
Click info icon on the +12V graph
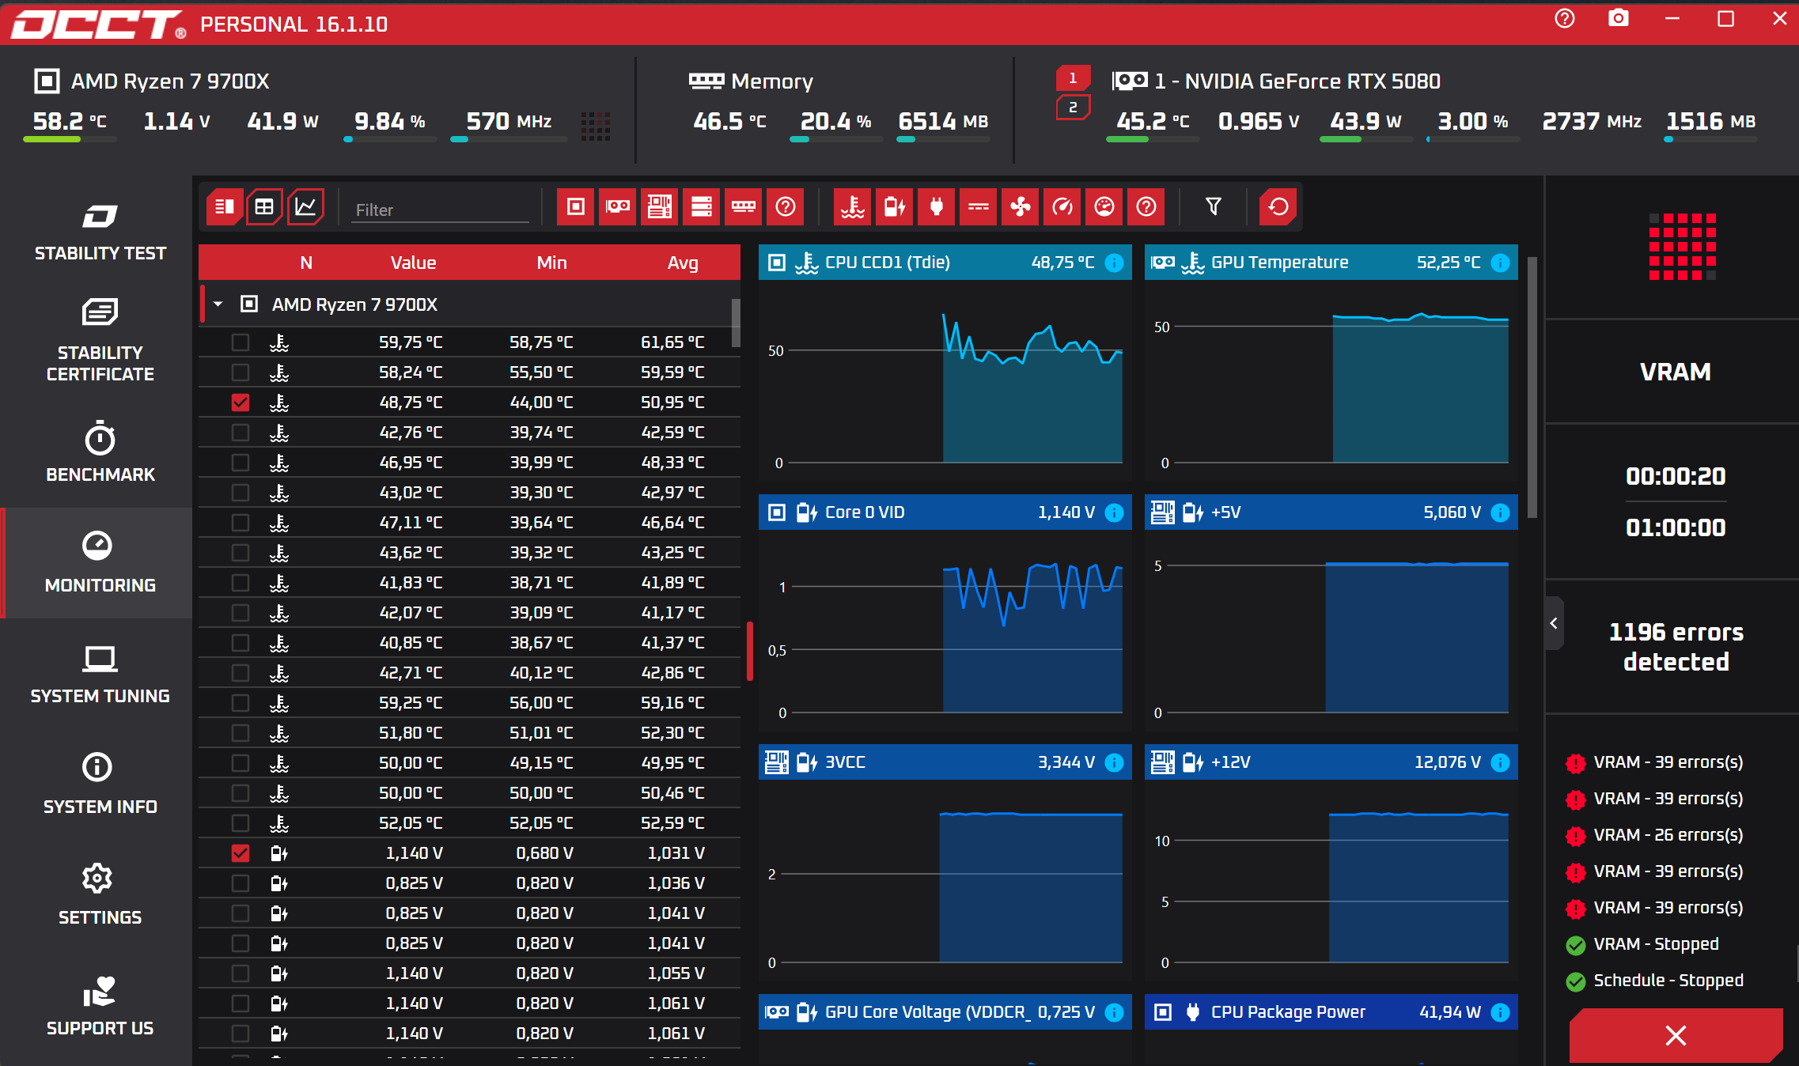tap(1500, 762)
